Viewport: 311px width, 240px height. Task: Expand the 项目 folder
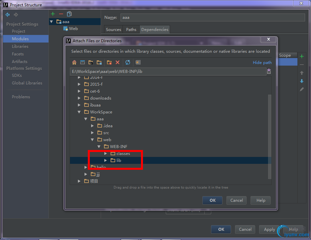point(79,181)
